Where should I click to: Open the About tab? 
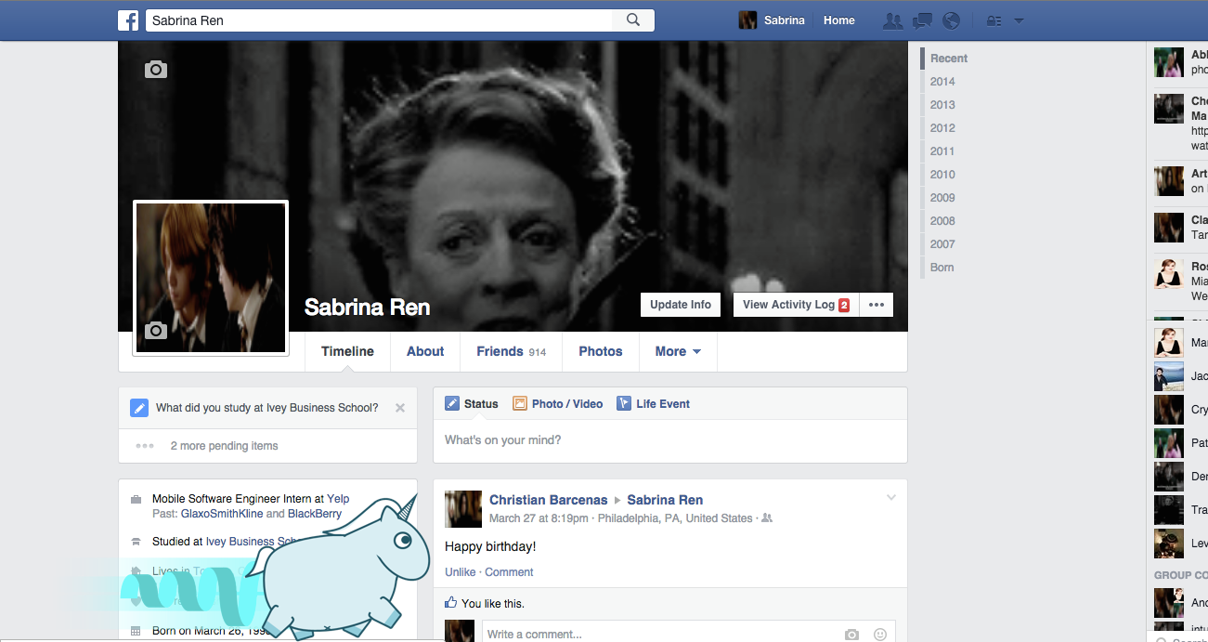425,351
